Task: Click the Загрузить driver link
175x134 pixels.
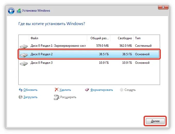Action: click(x=30, y=97)
